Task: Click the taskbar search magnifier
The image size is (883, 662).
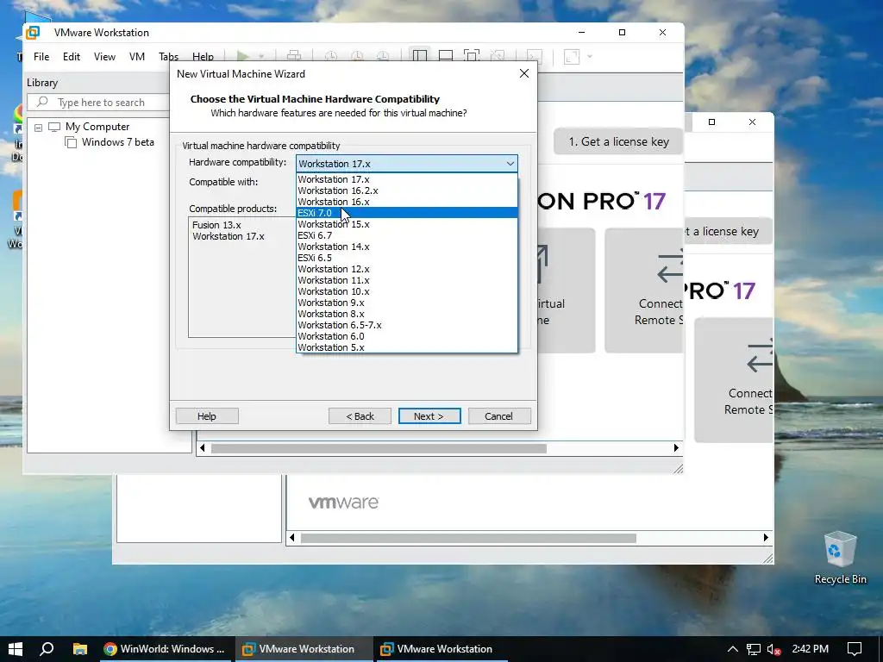Action: [47, 649]
